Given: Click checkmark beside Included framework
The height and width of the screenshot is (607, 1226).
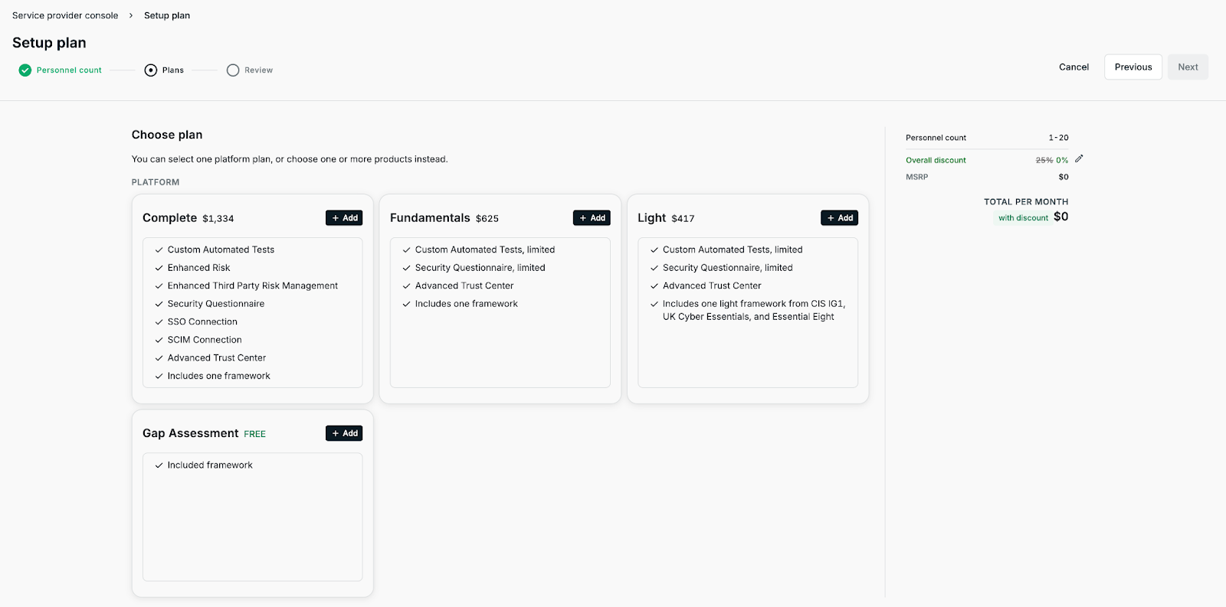Looking at the screenshot, I should [x=159, y=465].
